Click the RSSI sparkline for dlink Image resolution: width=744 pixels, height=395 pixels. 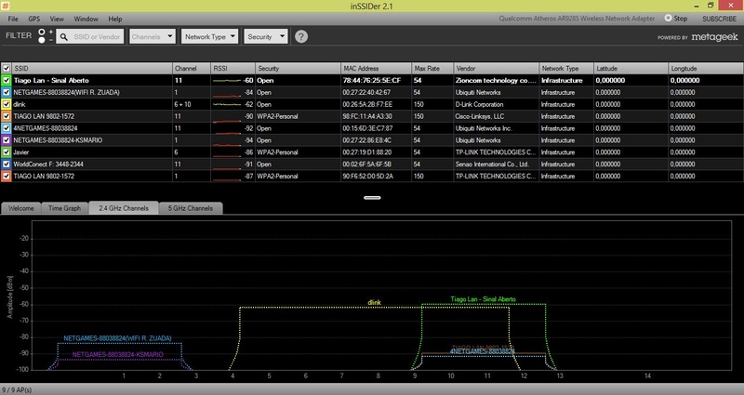click(x=226, y=104)
